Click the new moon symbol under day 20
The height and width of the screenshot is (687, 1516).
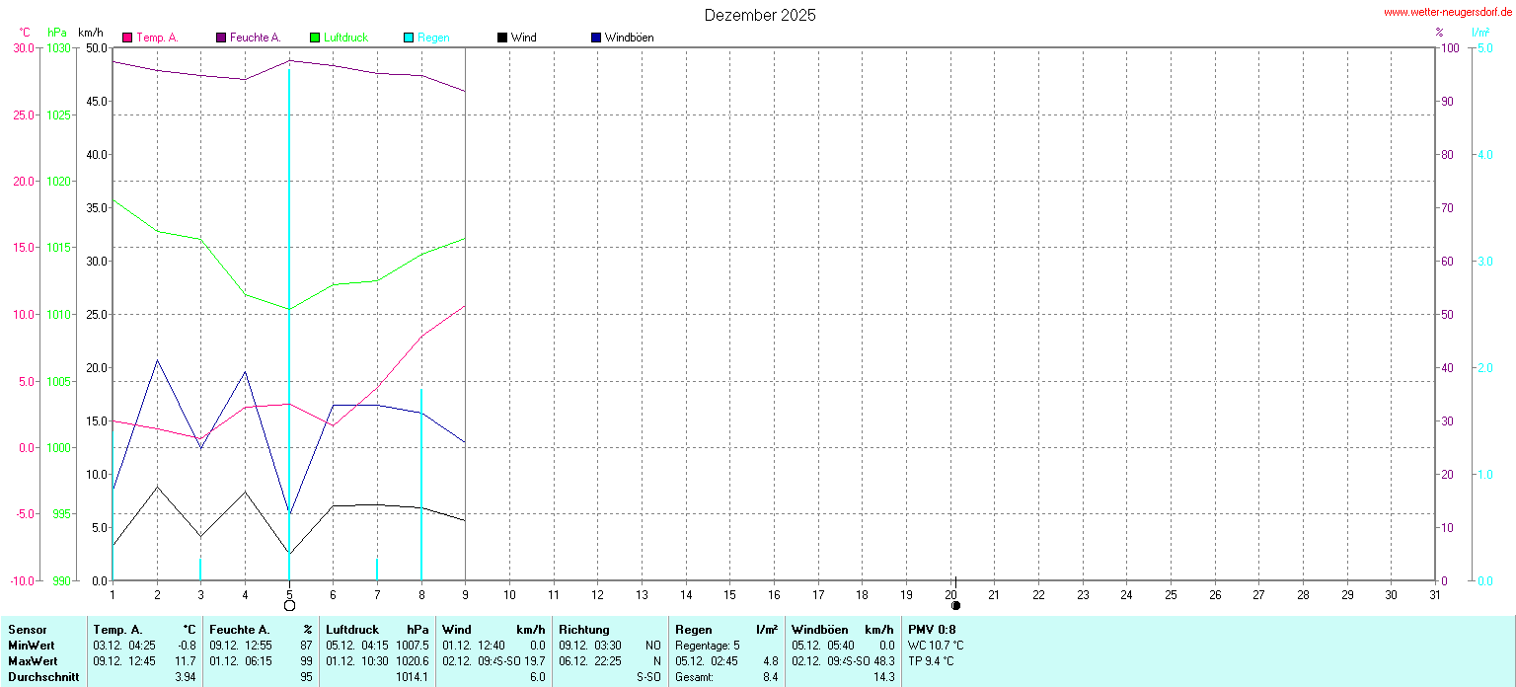tap(955, 605)
